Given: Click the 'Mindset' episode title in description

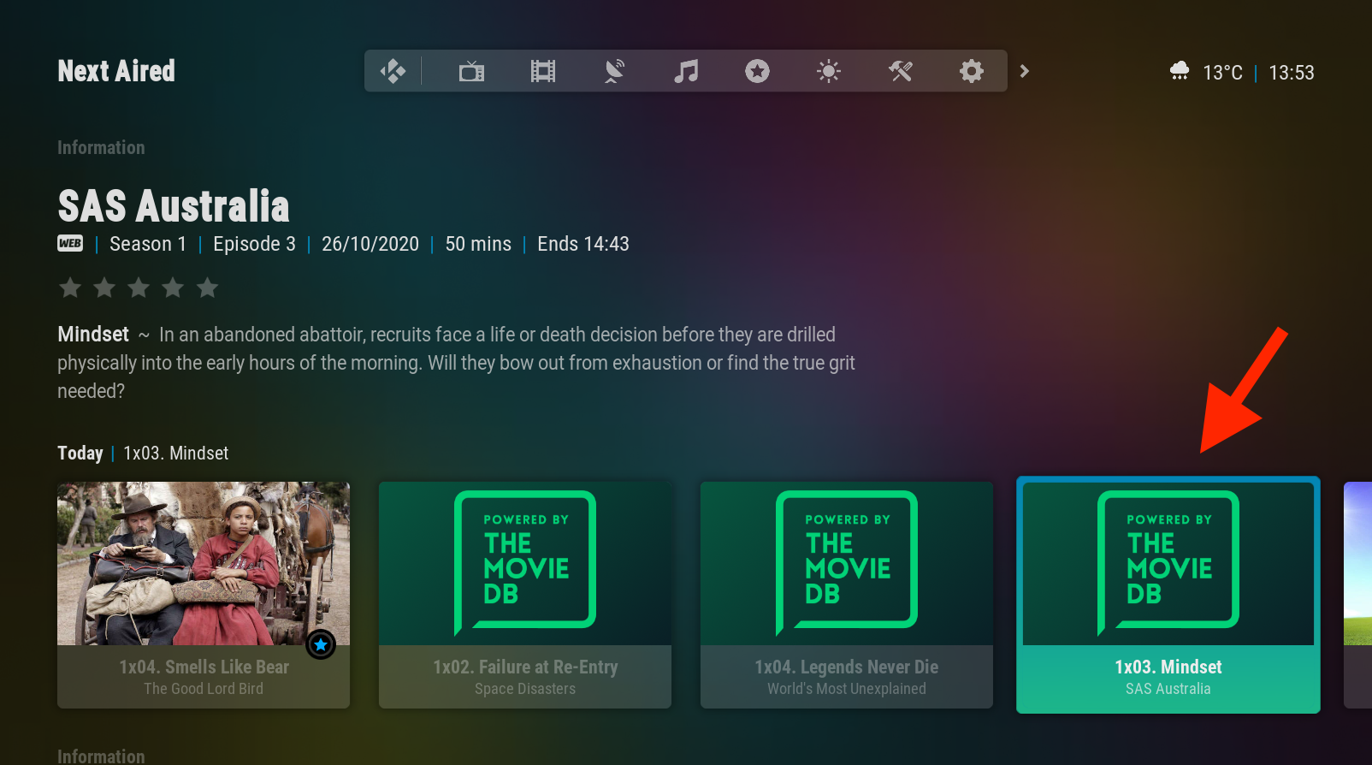Looking at the screenshot, I should tap(93, 334).
